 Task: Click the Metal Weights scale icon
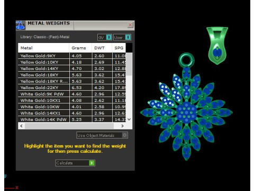(21, 25)
